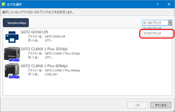The image size is (175, 112).
Task: Click driver name value SATO CL4NX-J Plus 609dpi
Action: click(62, 70)
